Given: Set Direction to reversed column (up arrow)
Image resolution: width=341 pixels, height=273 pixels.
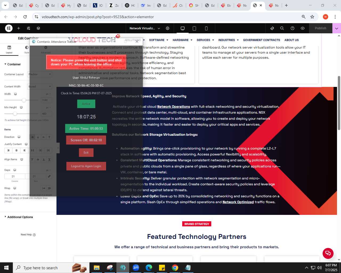Looking at the screenshot, I should (x=49, y=137).
